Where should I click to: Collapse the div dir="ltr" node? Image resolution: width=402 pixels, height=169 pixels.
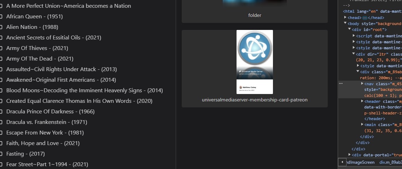[x=354, y=54]
